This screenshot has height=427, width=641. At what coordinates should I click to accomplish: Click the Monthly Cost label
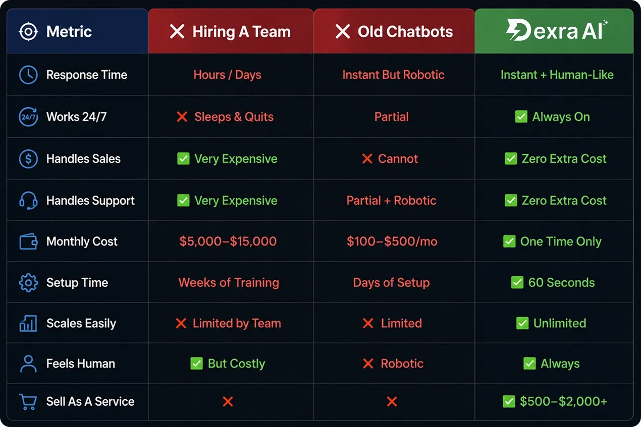82,241
